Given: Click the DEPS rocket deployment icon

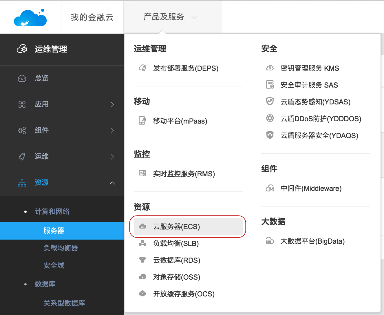Looking at the screenshot, I should click(142, 68).
